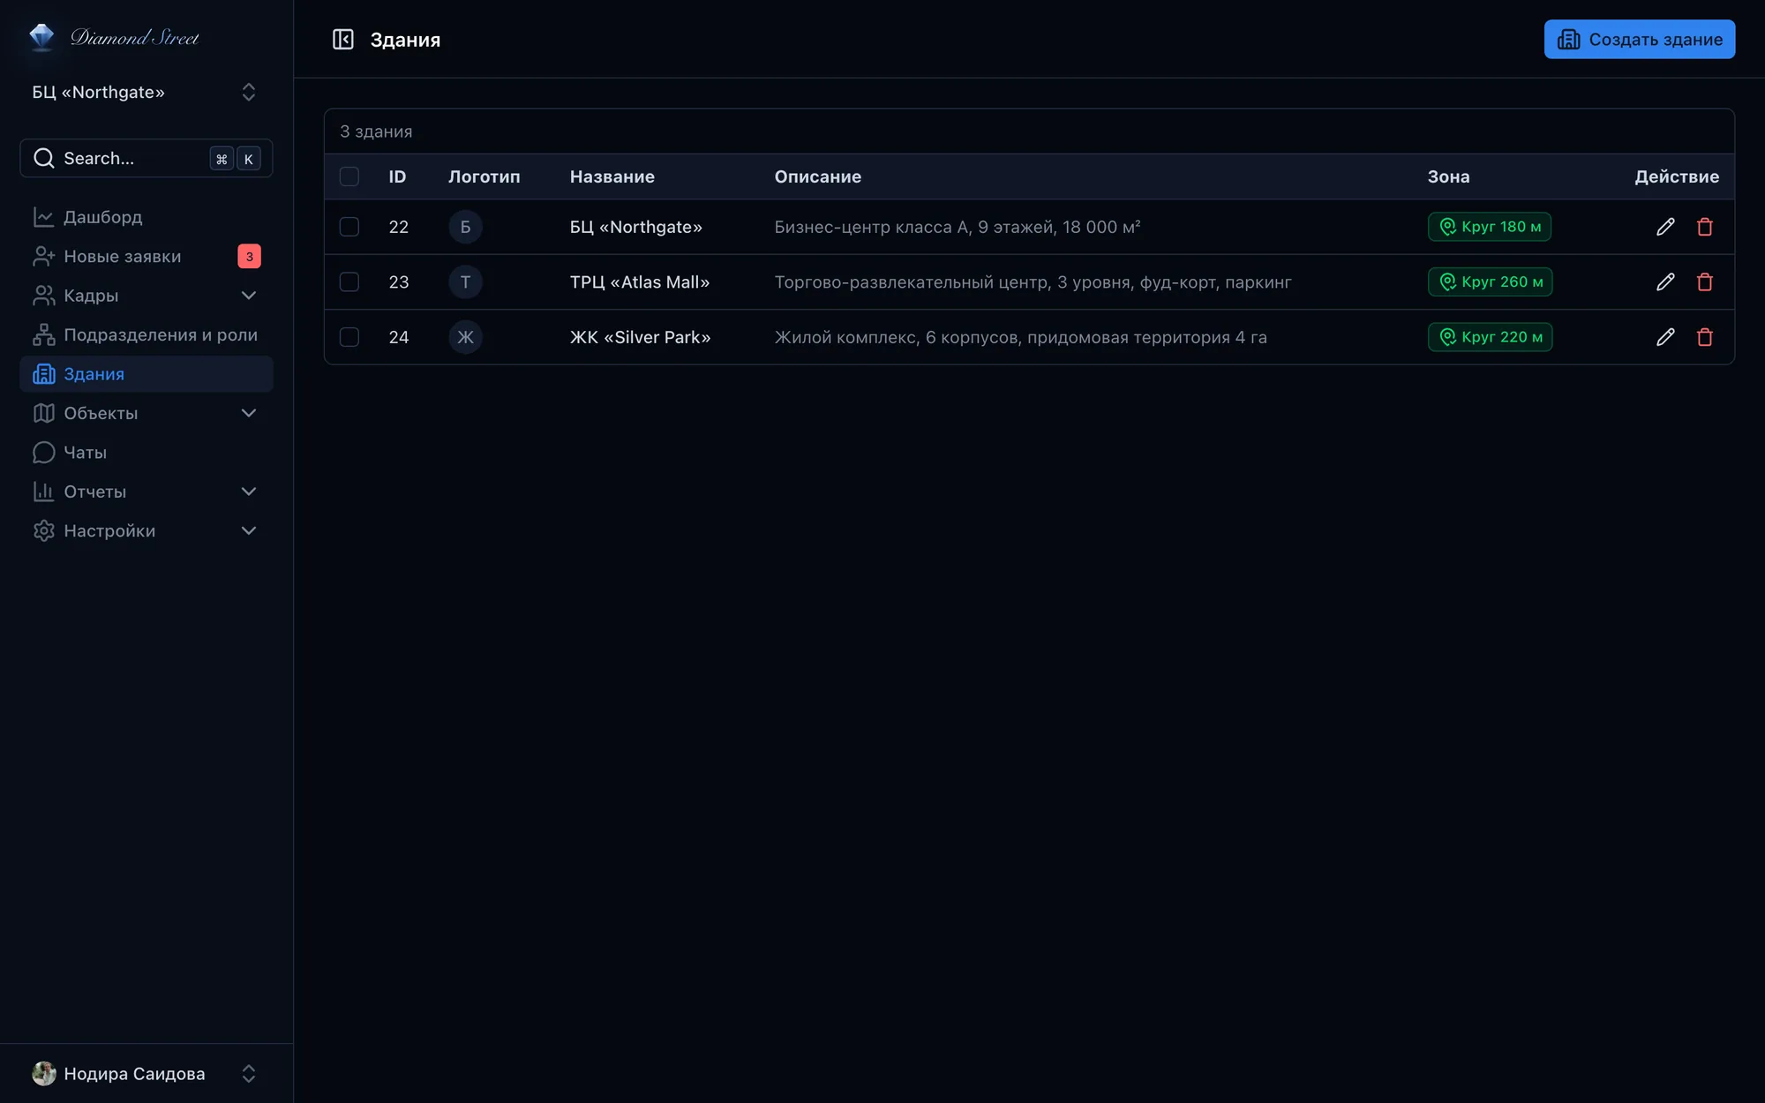Open Подразделения и роли
This screenshot has height=1103, width=1765.
146,334
